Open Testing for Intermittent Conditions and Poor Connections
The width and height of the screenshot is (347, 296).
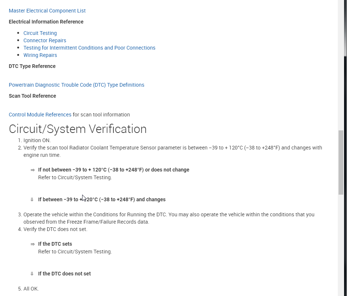click(89, 48)
